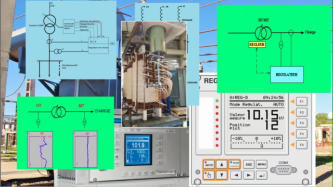Click the "10.15" measured value reading

[263, 115]
